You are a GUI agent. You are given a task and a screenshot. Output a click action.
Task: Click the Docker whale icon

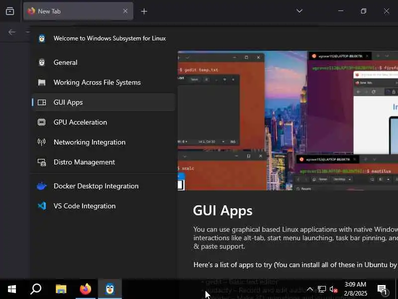[x=42, y=186]
